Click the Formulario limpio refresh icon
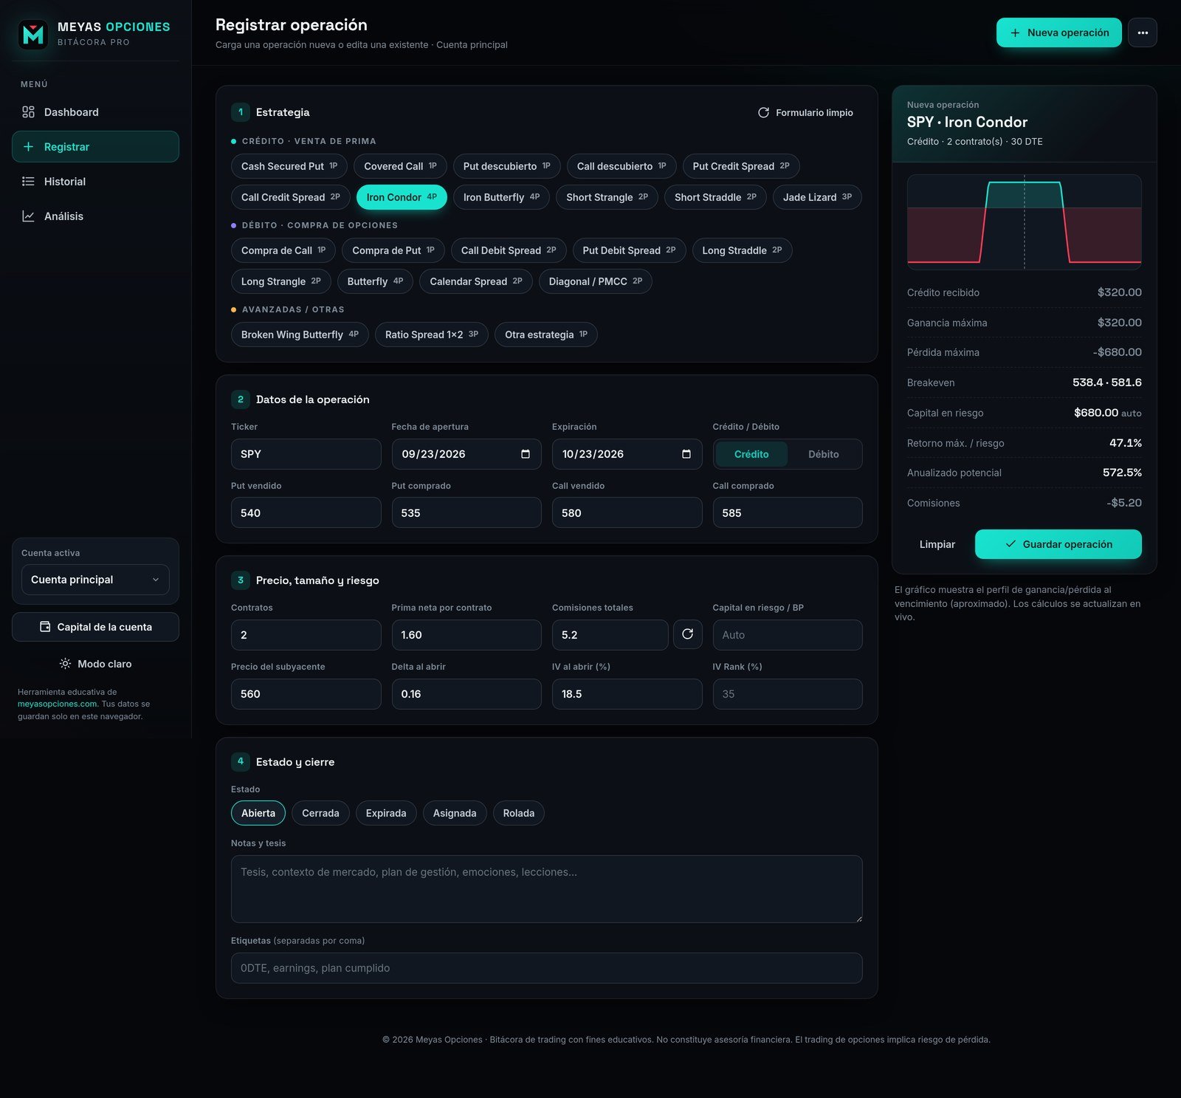Screen dimensions: 1181x1098 click(763, 112)
